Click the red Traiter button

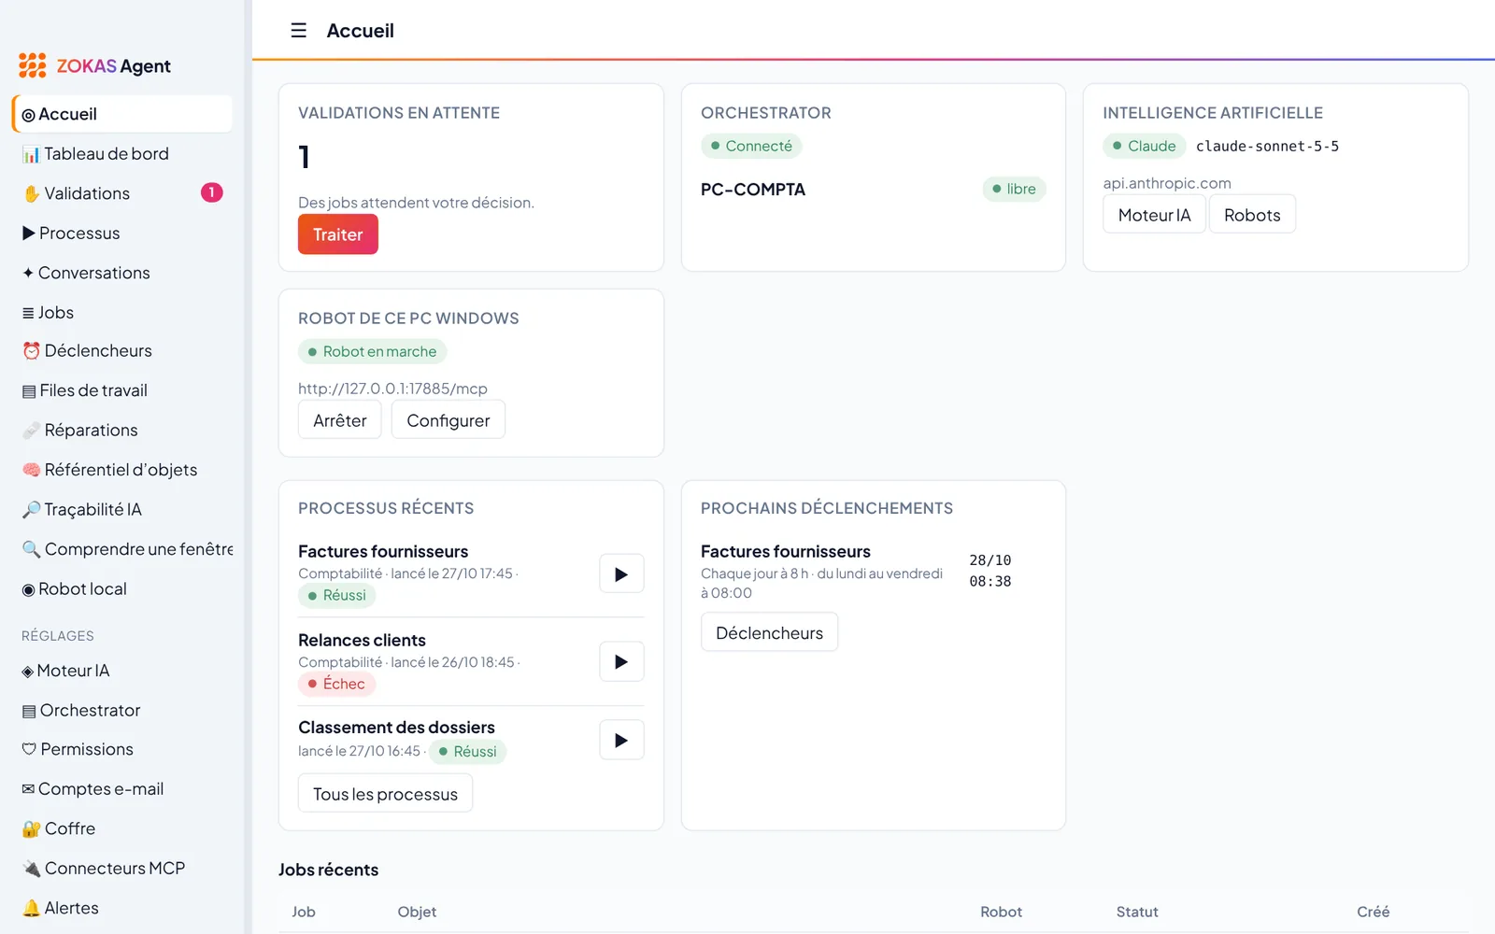click(x=338, y=234)
